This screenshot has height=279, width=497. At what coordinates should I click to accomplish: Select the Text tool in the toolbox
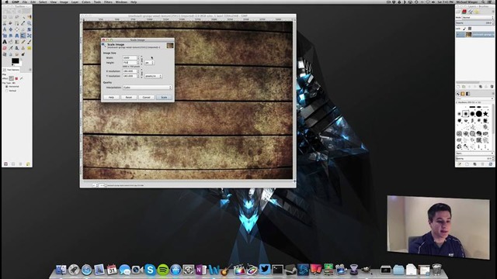[5, 42]
